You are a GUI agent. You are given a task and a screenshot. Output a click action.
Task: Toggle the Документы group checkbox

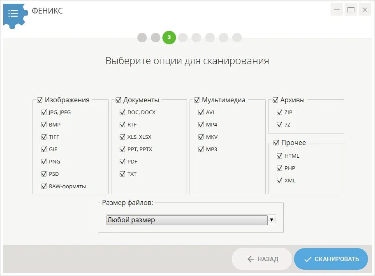(x=118, y=100)
